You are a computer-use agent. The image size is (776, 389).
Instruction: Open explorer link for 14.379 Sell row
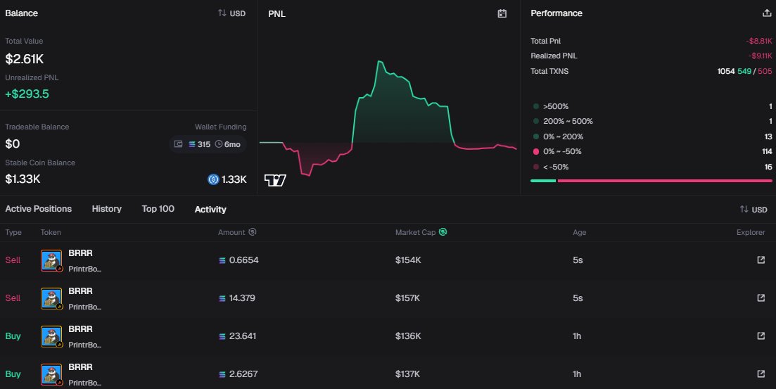[761, 298]
